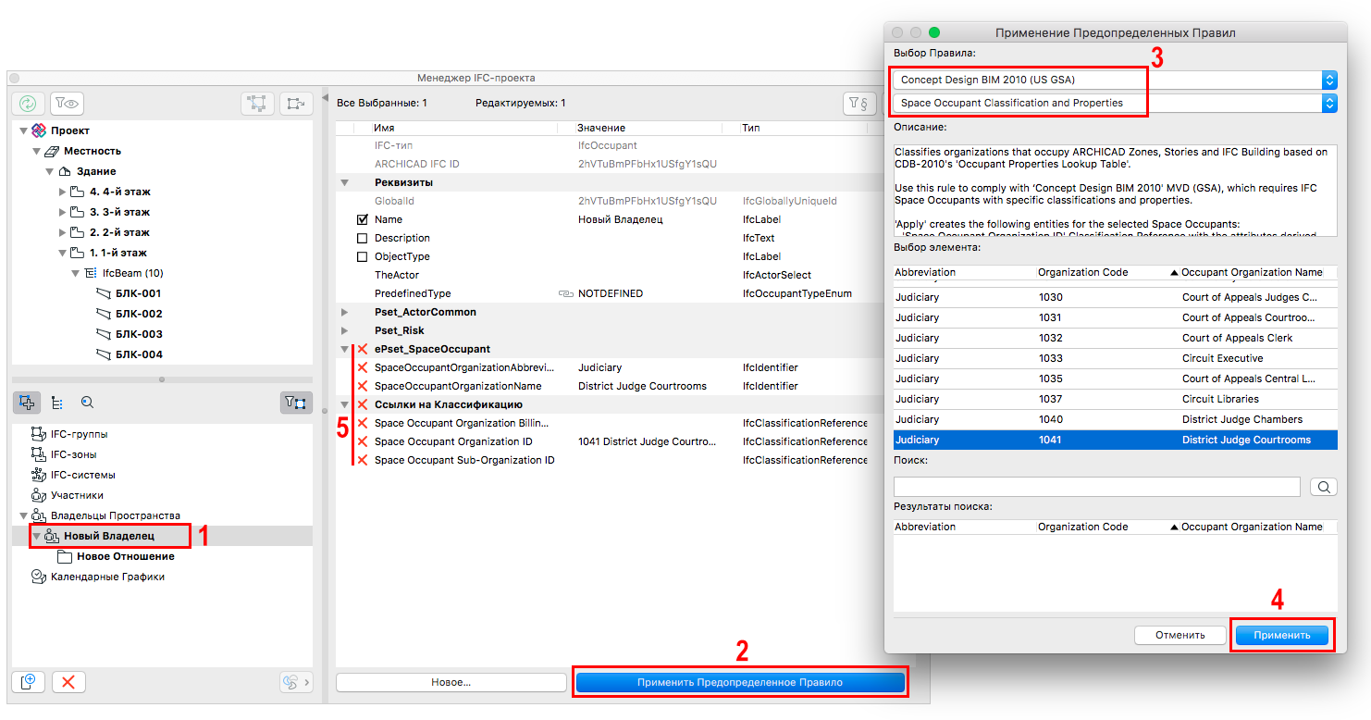Viewport: 1371px width, 720px height.
Task: Sort by Occupant Organization Name column
Action: (x=1258, y=272)
